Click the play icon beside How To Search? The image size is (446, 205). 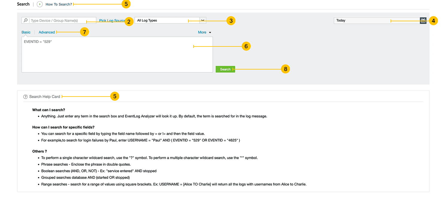39,4
